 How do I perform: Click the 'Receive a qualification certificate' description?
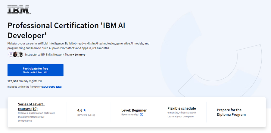click(x=36, y=117)
